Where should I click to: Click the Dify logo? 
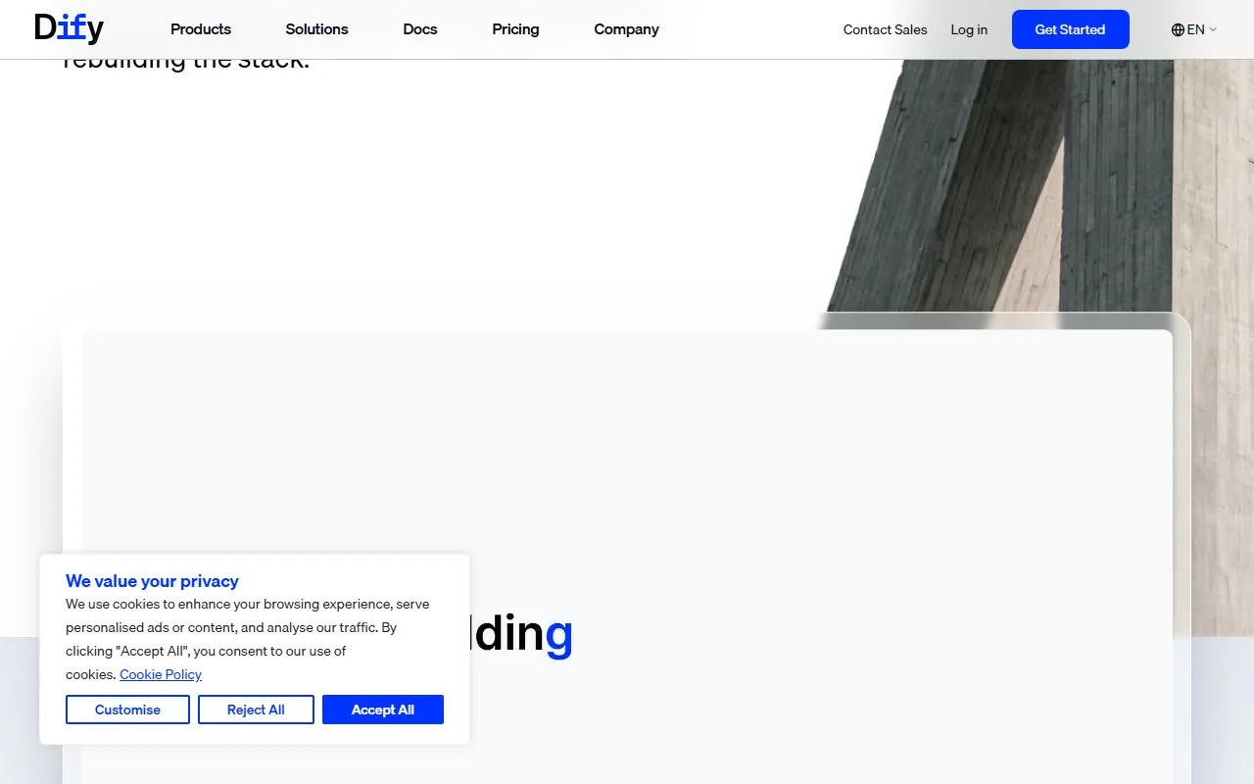click(69, 28)
